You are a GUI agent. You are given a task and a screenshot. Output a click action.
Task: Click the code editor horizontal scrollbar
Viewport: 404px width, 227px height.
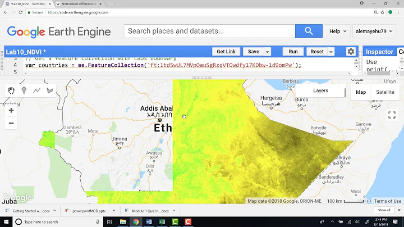187,74
